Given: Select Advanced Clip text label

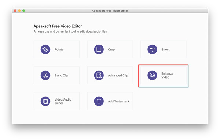Looking at the screenshot, I should (118, 75).
